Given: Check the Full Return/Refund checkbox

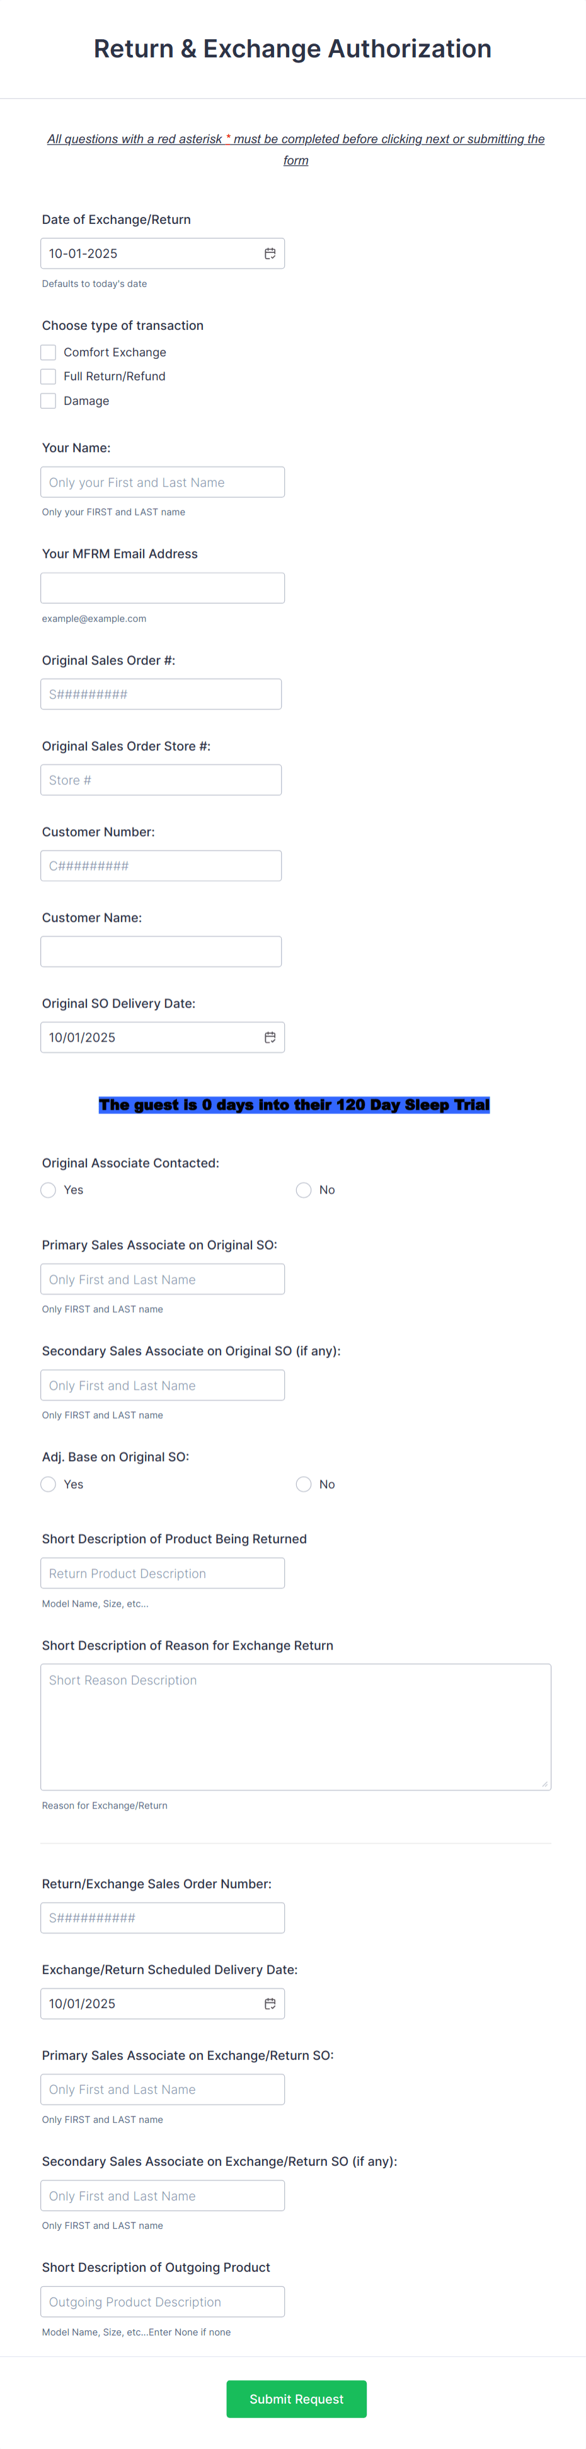Looking at the screenshot, I should pyautogui.click(x=47, y=377).
